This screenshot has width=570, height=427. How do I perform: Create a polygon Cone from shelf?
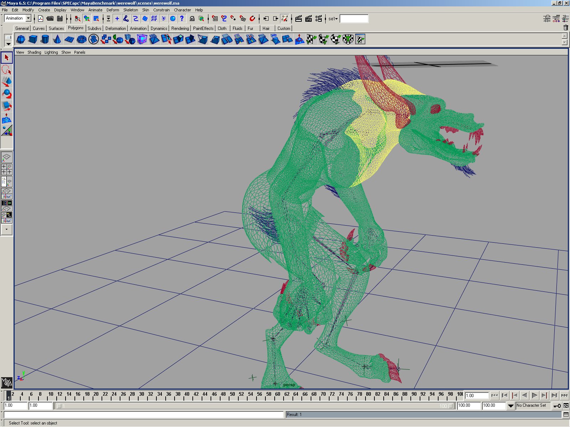point(57,39)
